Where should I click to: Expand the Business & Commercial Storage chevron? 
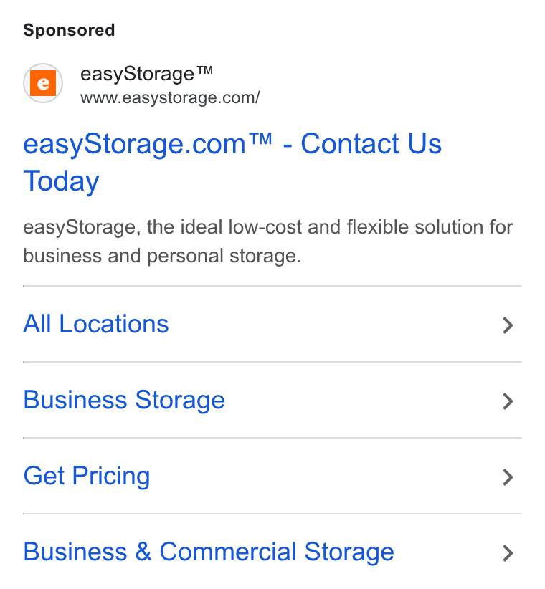[508, 553]
